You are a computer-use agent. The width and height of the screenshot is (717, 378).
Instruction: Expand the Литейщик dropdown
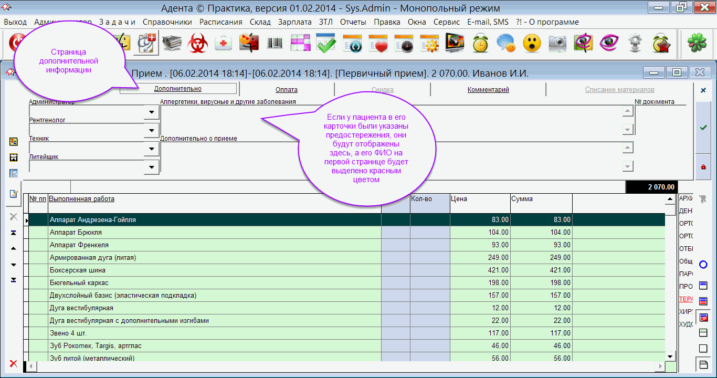pos(152,167)
